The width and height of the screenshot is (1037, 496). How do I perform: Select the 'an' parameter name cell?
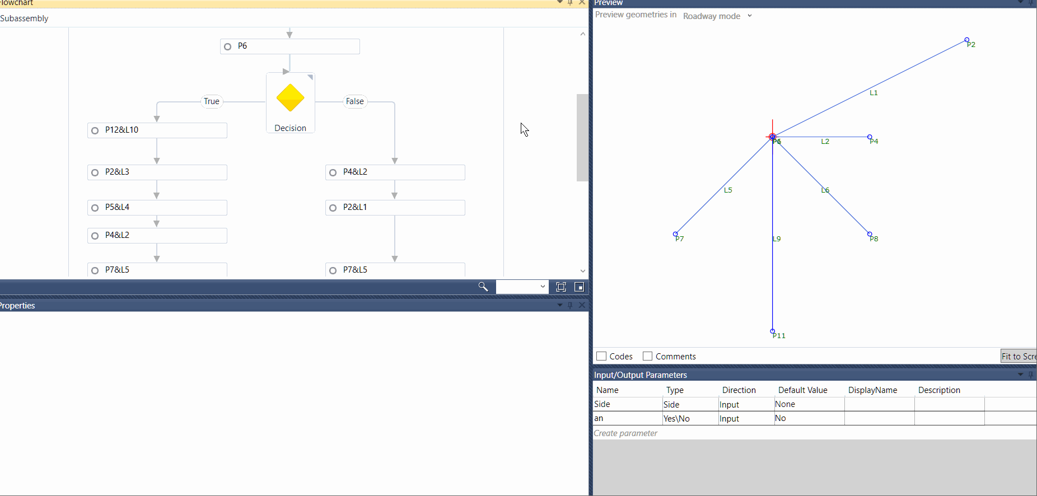628,418
